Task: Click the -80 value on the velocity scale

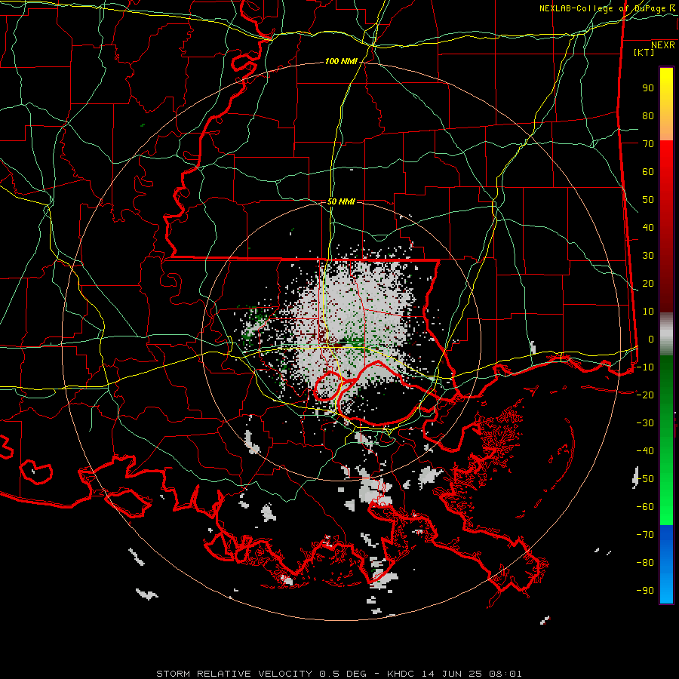Action: 645,563
